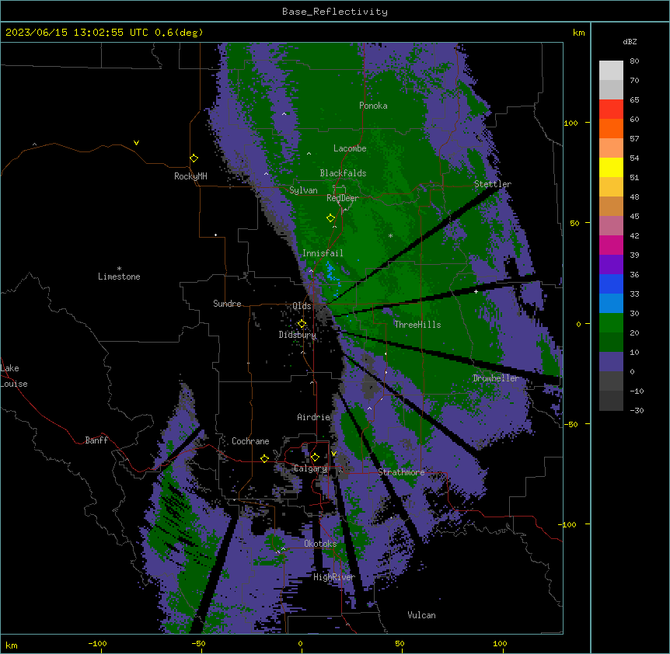Click the purple 10 dBZ legend swatch
Image resolution: width=670 pixels, height=654 pixels.
pos(611,362)
